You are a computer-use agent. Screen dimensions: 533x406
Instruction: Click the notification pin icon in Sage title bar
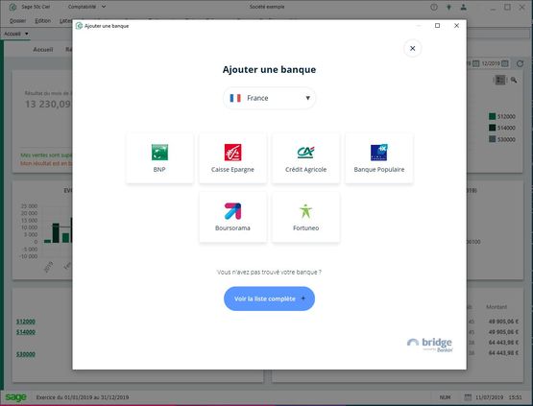click(448, 7)
